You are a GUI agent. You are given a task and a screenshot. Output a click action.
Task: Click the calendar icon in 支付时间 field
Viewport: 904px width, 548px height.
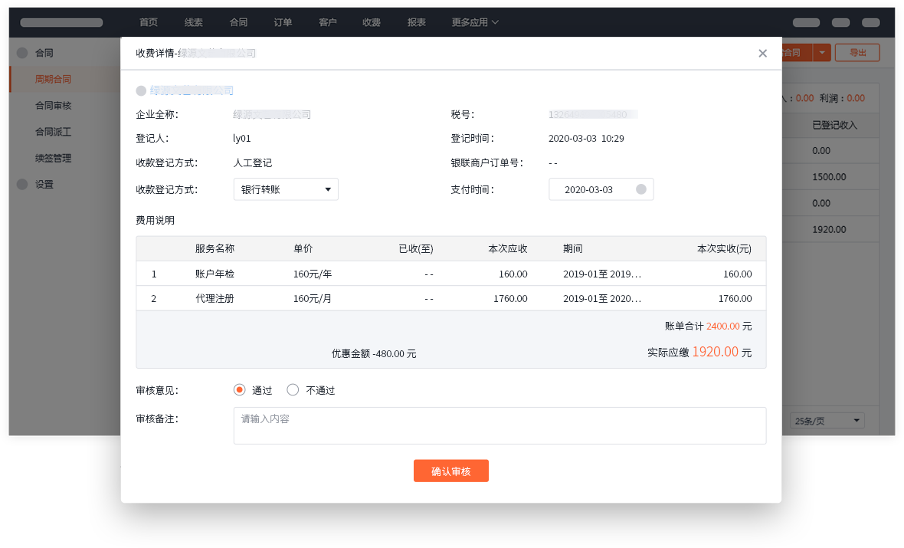click(x=640, y=189)
